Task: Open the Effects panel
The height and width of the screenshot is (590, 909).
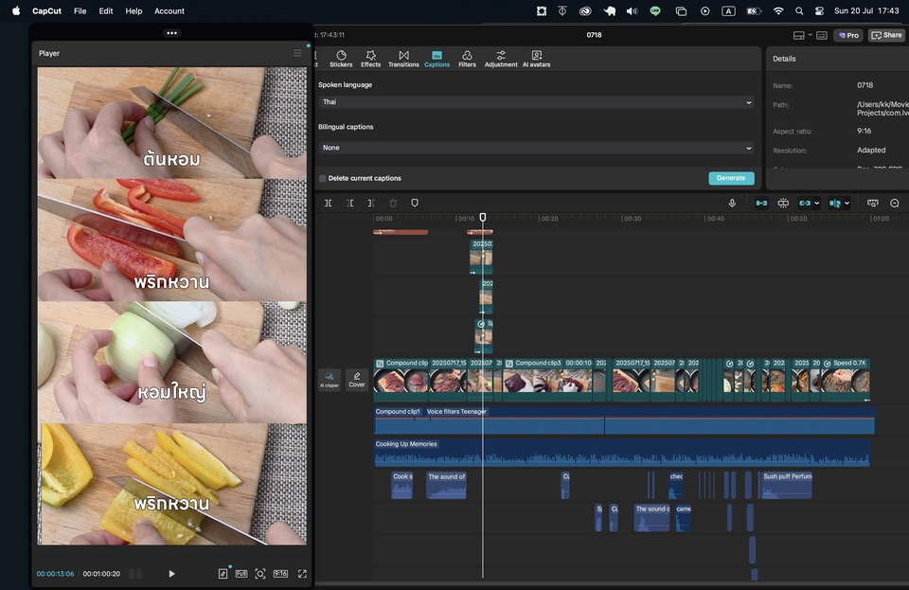Action: pyautogui.click(x=370, y=59)
